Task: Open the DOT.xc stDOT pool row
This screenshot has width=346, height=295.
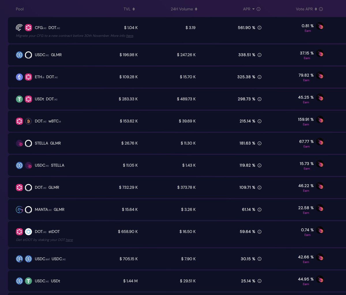Action: coord(177,234)
